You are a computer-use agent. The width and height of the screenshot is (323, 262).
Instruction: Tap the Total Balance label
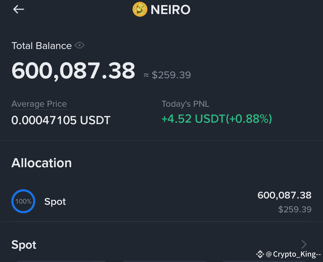[x=42, y=46]
